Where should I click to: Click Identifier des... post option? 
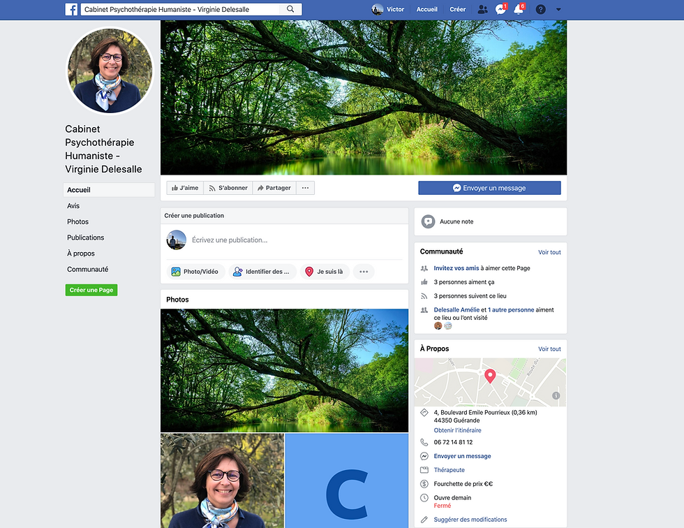coord(262,272)
